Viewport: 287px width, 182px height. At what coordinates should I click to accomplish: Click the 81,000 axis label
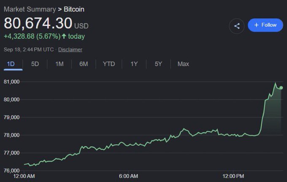pyautogui.click(x=11, y=82)
